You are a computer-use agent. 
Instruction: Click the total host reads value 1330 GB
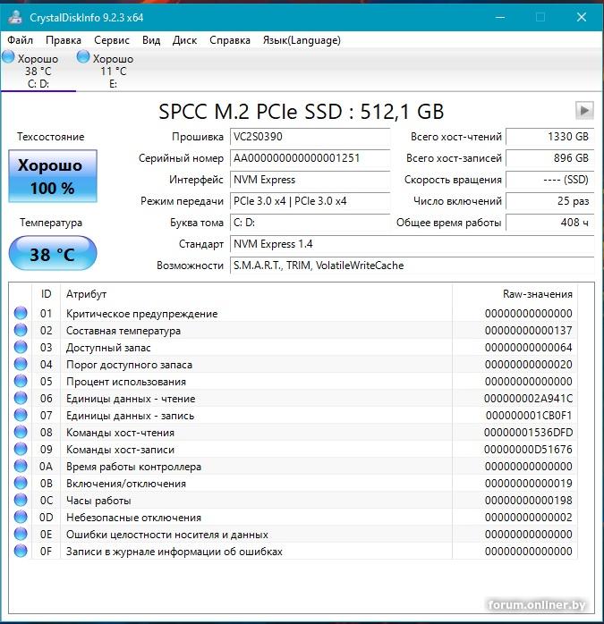[549, 137]
